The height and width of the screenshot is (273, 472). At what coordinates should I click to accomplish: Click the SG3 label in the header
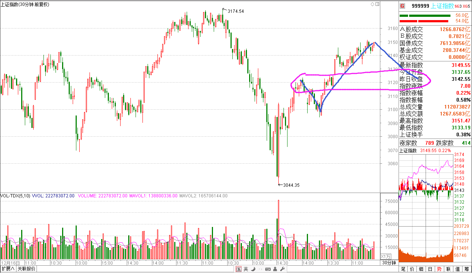[x=458, y=6]
